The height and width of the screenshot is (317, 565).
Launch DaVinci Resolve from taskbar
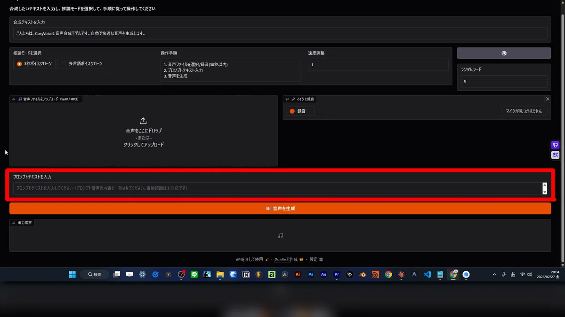click(284, 275)
